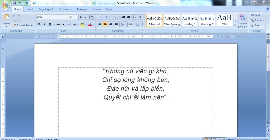Switch to Page Layout tab
Viewport: 270px width, 140px height.
pyautogui.click(x=46, y=9)
